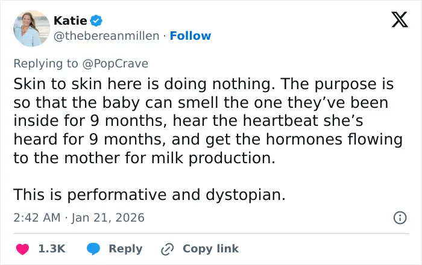
Task: Open the @PopCrave mention
Action: coord(115,64)
